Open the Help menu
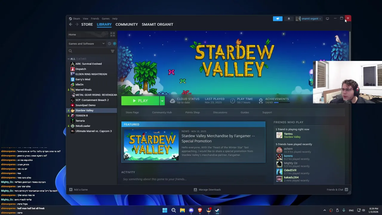This screenshot has width=382, height=215. coord(115,19)
